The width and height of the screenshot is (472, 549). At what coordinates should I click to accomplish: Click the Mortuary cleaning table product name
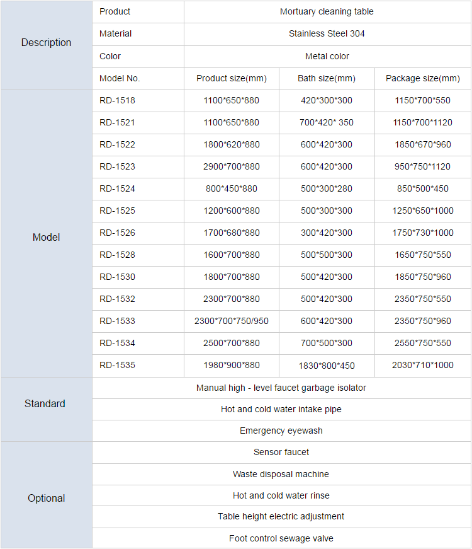click(x=327, y=11)
